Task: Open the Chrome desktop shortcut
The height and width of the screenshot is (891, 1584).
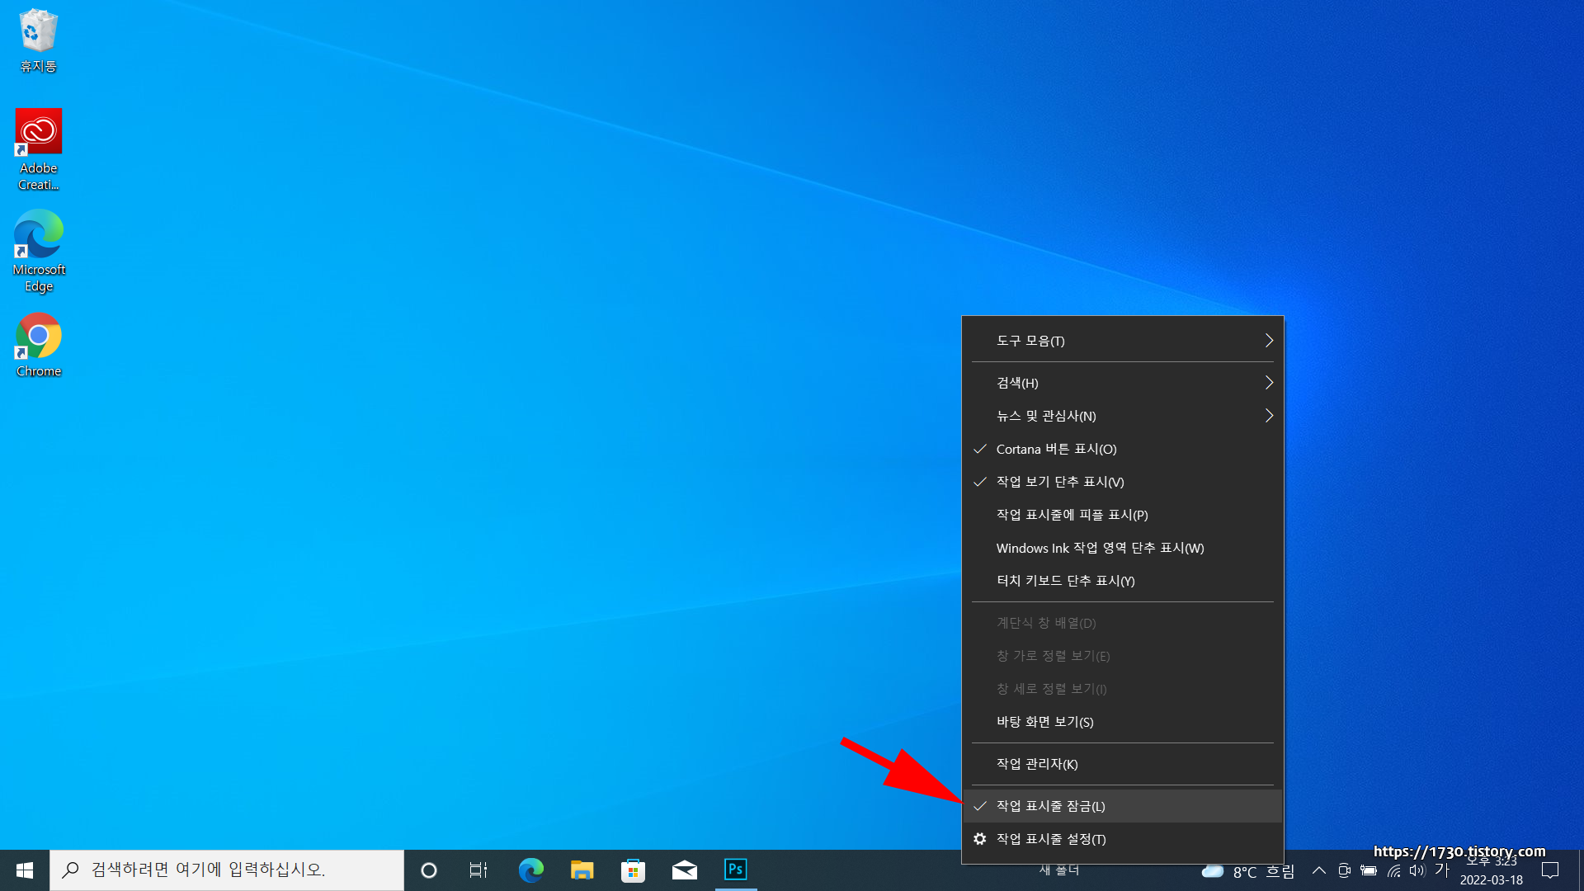Action: point(38,337)
